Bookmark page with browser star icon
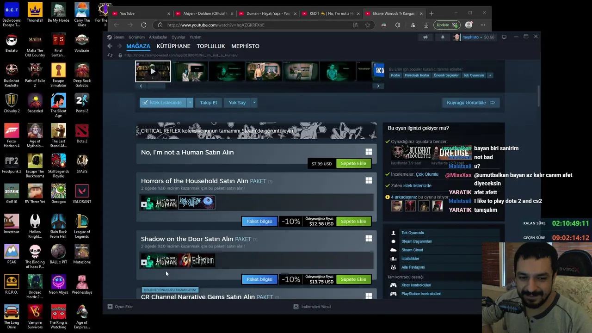Screen dimensions: 592x333 [367, 25]
